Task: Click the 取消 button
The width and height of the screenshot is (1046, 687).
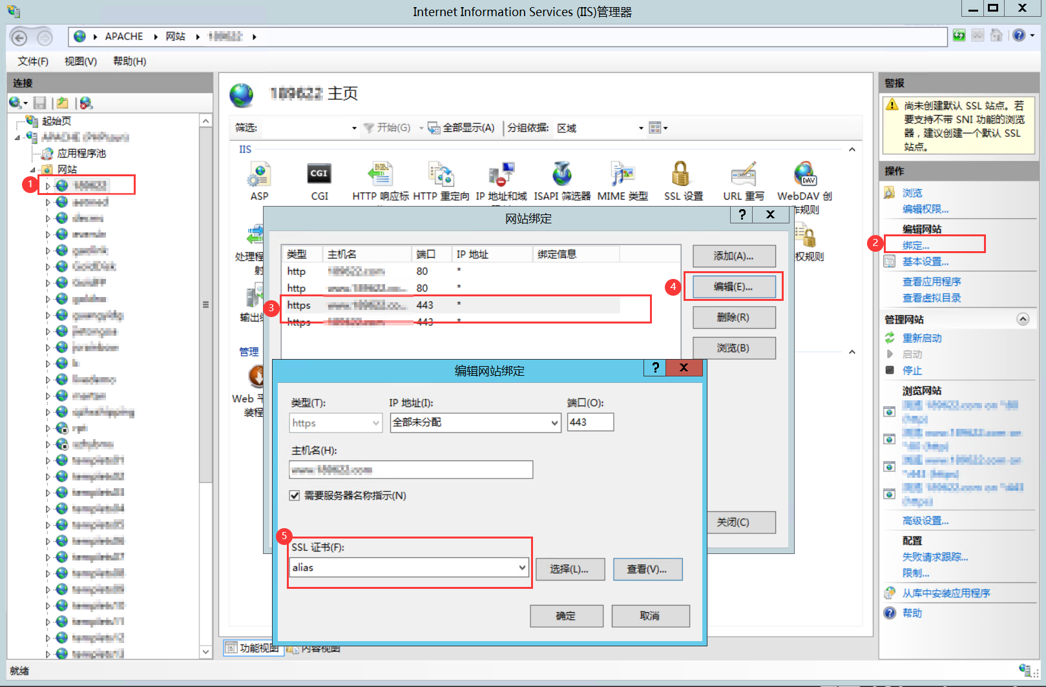Action: point(651,616)
